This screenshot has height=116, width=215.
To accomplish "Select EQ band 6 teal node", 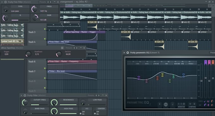I will [174, 76].
